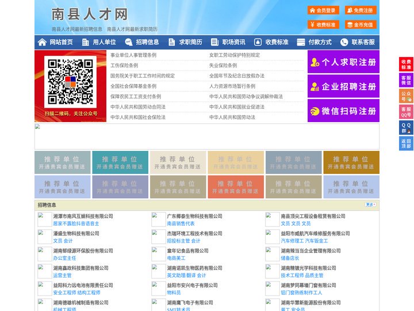Open 工伤保险条例 link
Image resolution: width=414 pixels, height=311 pixels.
[124, 65]
